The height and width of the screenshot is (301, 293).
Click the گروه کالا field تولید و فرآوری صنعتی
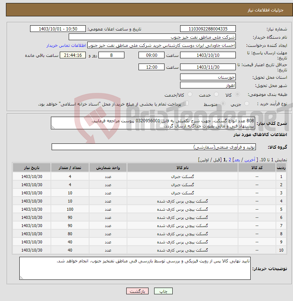click(153, 147)
